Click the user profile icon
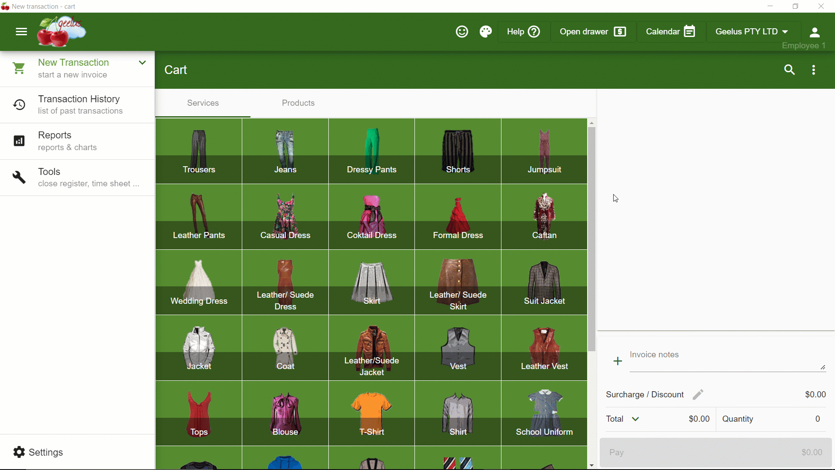 [x=815, y=32]
